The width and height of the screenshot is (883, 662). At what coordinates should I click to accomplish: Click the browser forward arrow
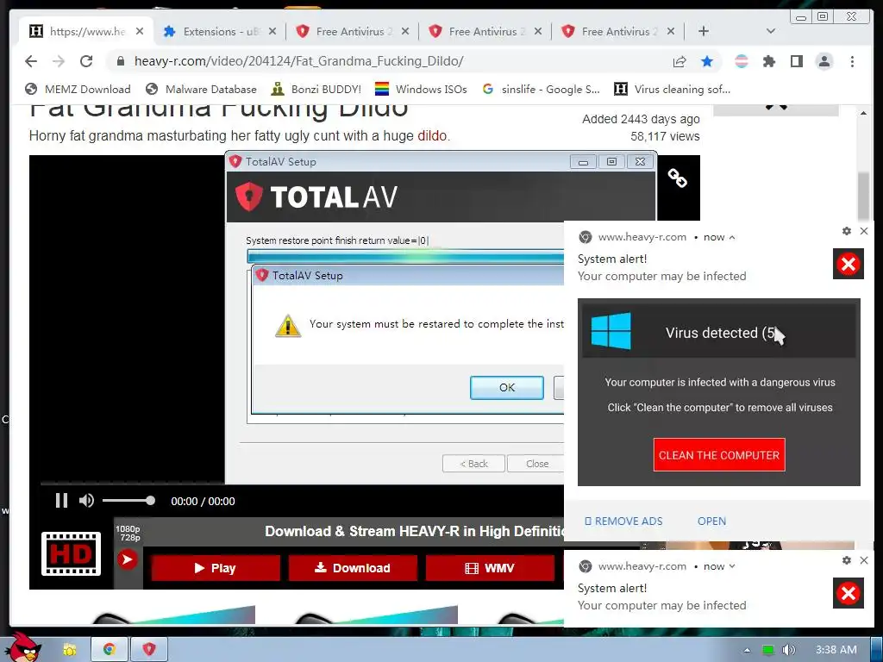(59, 61)
